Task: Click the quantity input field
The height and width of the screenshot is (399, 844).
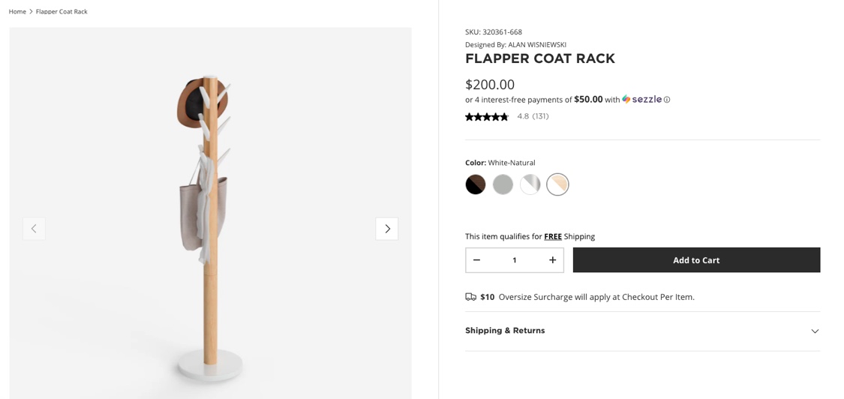Action: point(515,260)
